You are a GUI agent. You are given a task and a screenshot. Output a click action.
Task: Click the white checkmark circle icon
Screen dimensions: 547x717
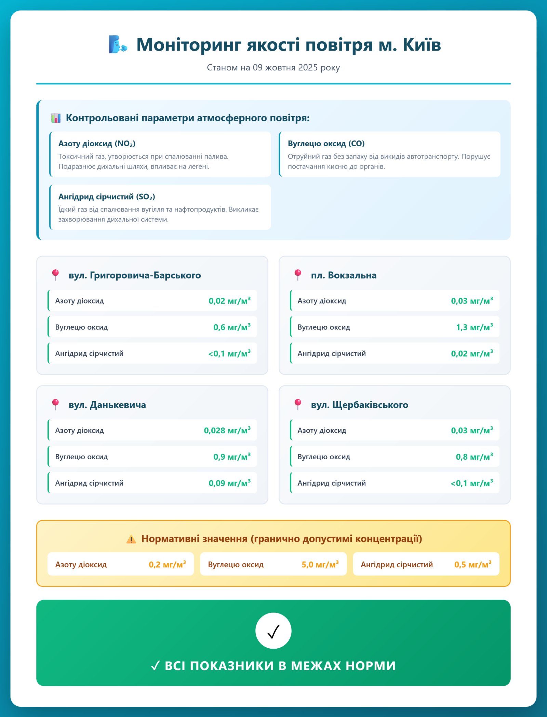coord(273,631)
